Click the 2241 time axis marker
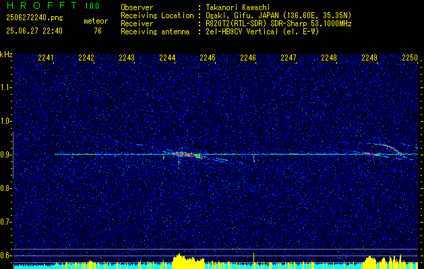The height and width of the screenshot is (269, 424). pos(45,58)
